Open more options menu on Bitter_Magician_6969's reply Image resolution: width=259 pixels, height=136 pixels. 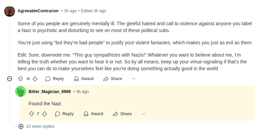click(144, 114)
